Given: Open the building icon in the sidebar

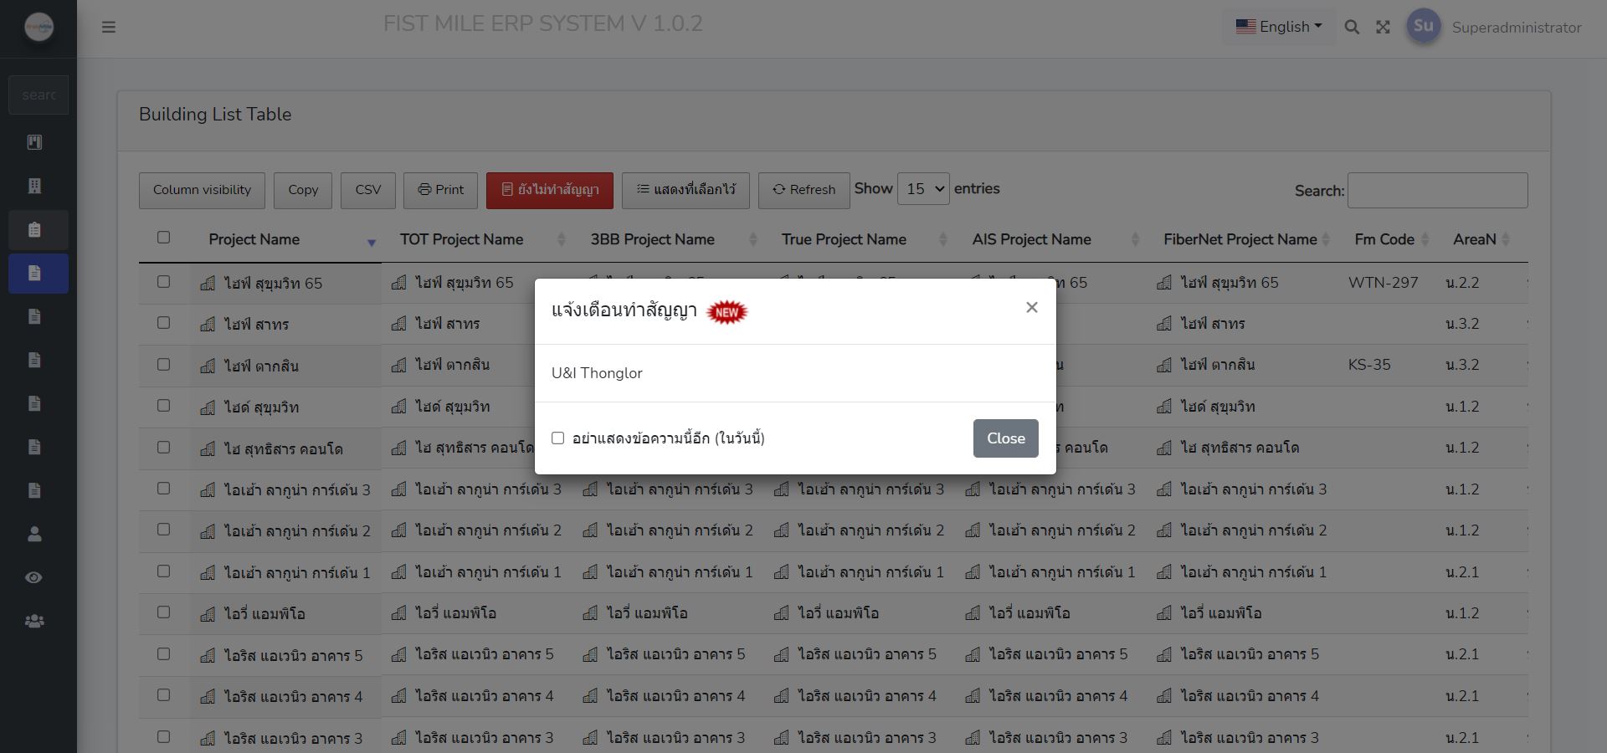Looking at the screenshot, I should [x=34, y=186].
